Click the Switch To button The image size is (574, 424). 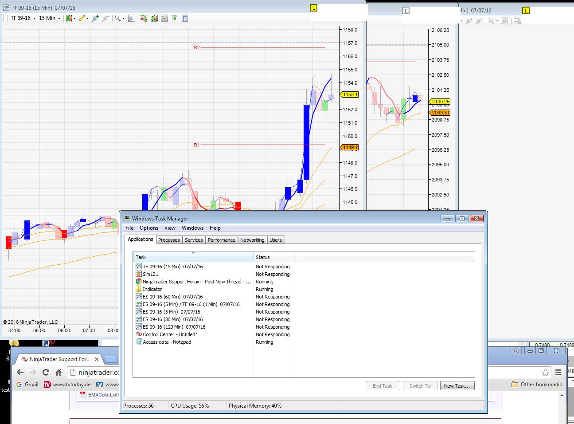(420, 386)
